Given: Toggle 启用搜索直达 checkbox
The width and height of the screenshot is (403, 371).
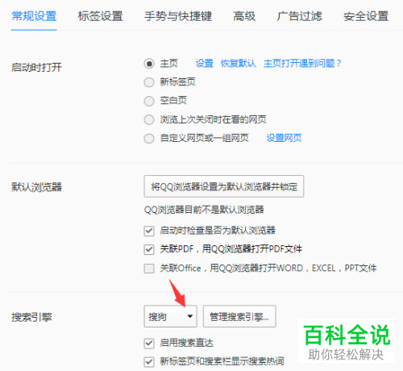Looking at the screenshot, I should coord(149,344).
